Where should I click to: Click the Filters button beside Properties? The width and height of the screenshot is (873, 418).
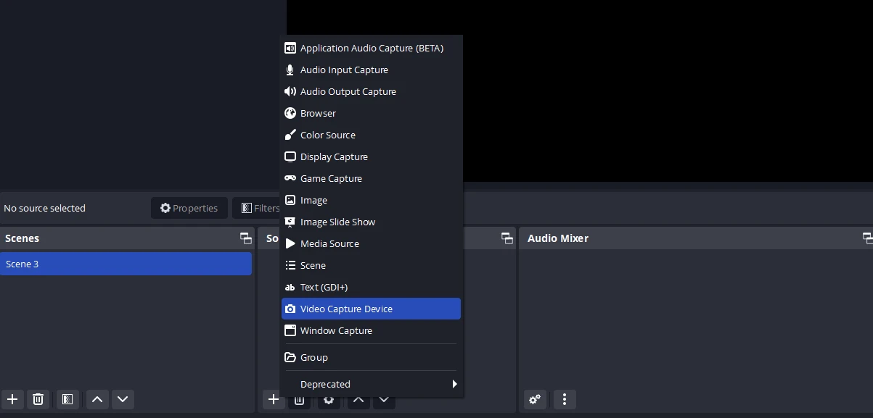[x=258, y=208]
